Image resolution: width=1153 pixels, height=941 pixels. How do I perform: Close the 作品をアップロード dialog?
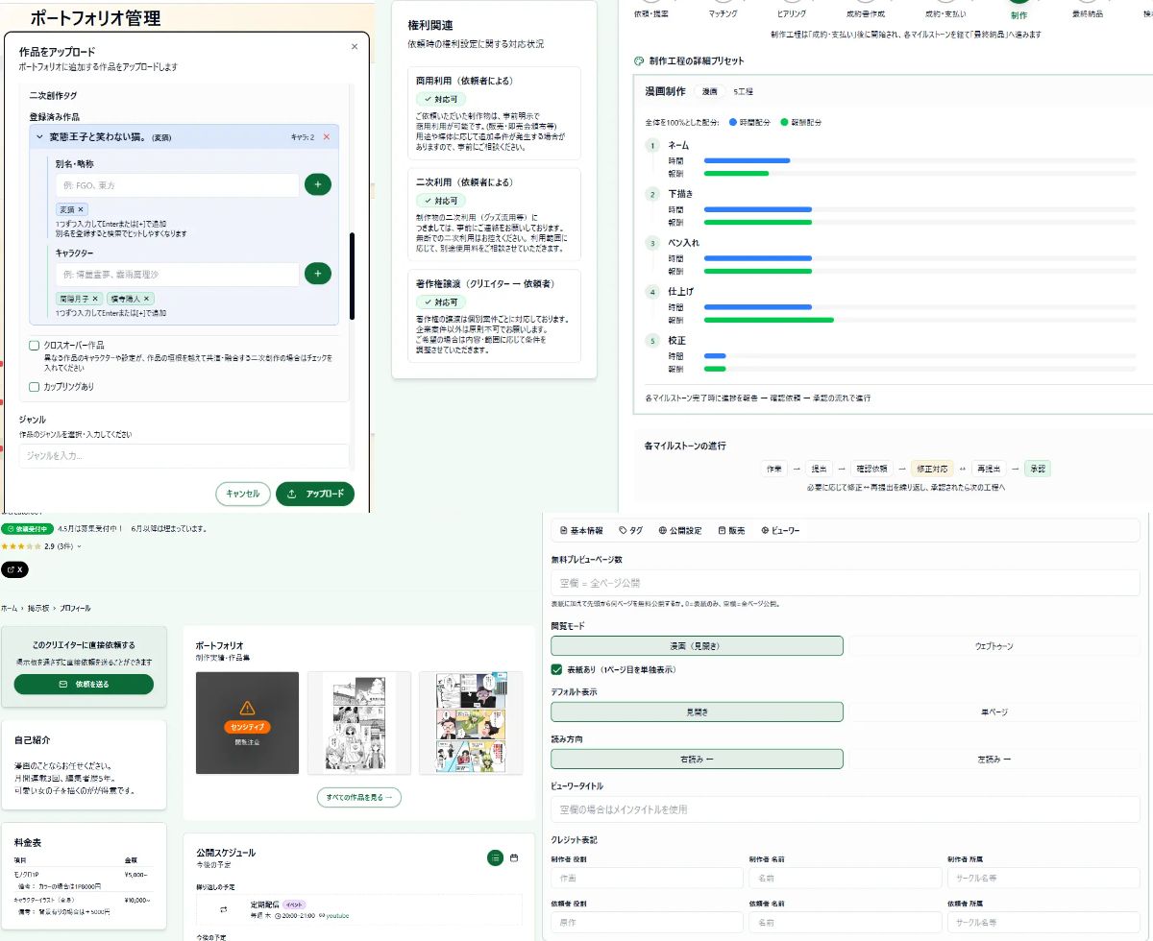tap(354, 46)
